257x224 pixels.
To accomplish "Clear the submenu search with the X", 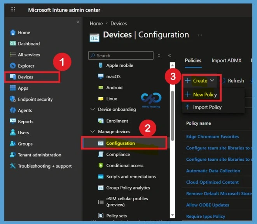I will [x=159, y=56].
